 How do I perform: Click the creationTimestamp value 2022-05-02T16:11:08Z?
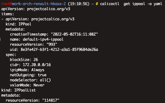(x=74, y=34)
